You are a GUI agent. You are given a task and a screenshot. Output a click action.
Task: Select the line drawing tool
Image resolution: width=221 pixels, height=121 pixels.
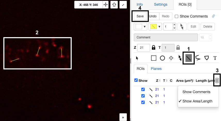pos(189,58)
